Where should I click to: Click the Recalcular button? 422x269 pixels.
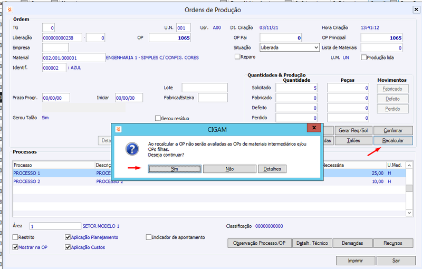[x=393, y=140]
